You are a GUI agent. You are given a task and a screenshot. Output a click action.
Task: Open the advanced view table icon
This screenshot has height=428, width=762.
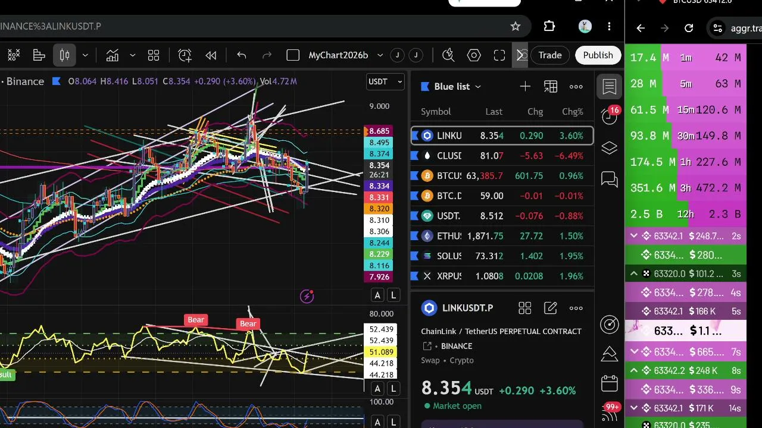[x=551, y=87]
